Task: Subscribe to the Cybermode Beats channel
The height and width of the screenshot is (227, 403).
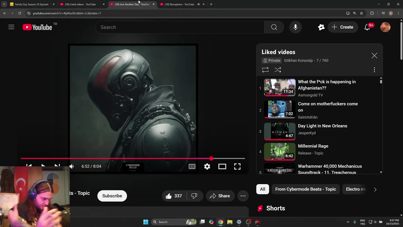Action: 112,196
